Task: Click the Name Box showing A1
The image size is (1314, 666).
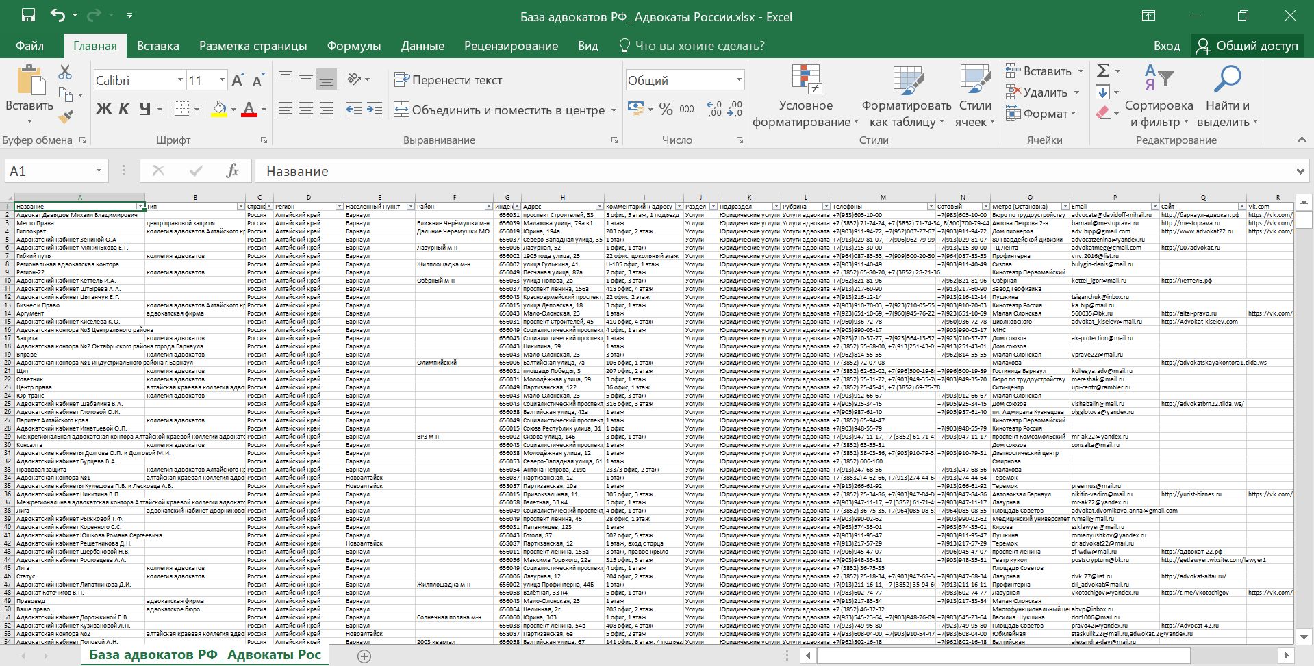Action: pyautogui.click(x=48, y=171)
